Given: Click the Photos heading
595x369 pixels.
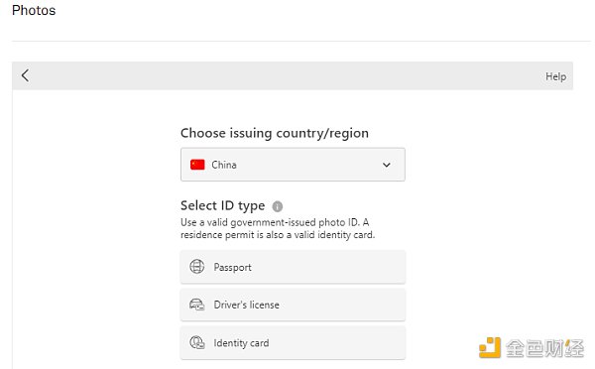Looking at the screenshot, I should pyautogui.click(x=34, y=10).
